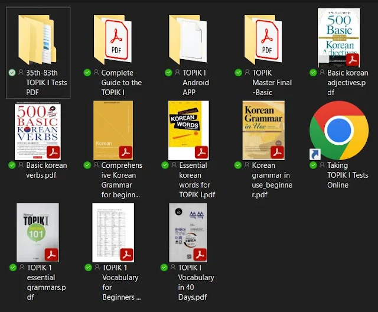This screenshot has width=378, height=312.
Task: Click shared-person icon beside Complete Guide to the TOPIK I
Action: pos(96,72)
